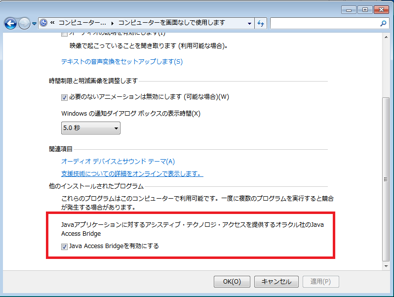This screenshot has height=297, width=394.
Task: Open recent pages dropdown next to Forward button
Action: pos(35,23)
